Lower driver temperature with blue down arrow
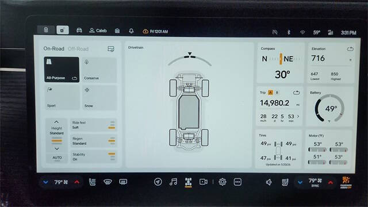The width and height of the screenshot is (368, 207). point(46,182)
